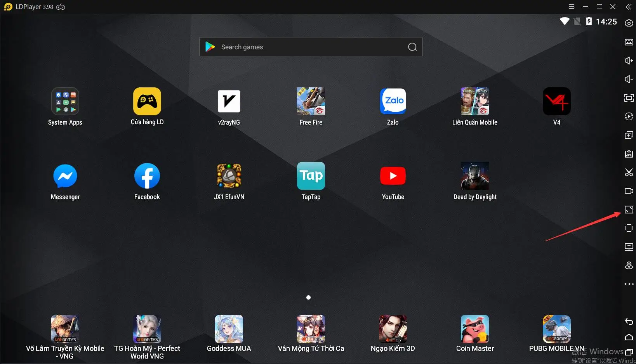Show more sidebar tools via three dots
This screenshot has width=636, height=364.
629,284
